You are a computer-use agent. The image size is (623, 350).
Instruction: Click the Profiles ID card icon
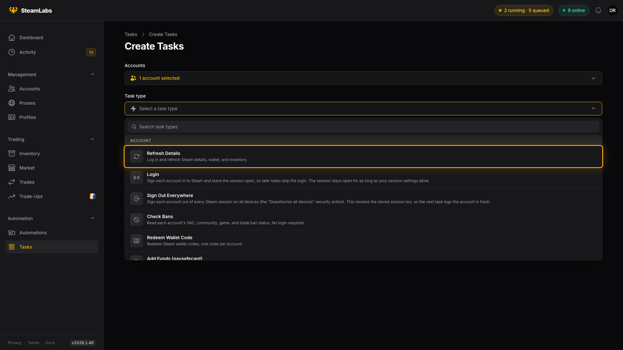pos(12,117)
